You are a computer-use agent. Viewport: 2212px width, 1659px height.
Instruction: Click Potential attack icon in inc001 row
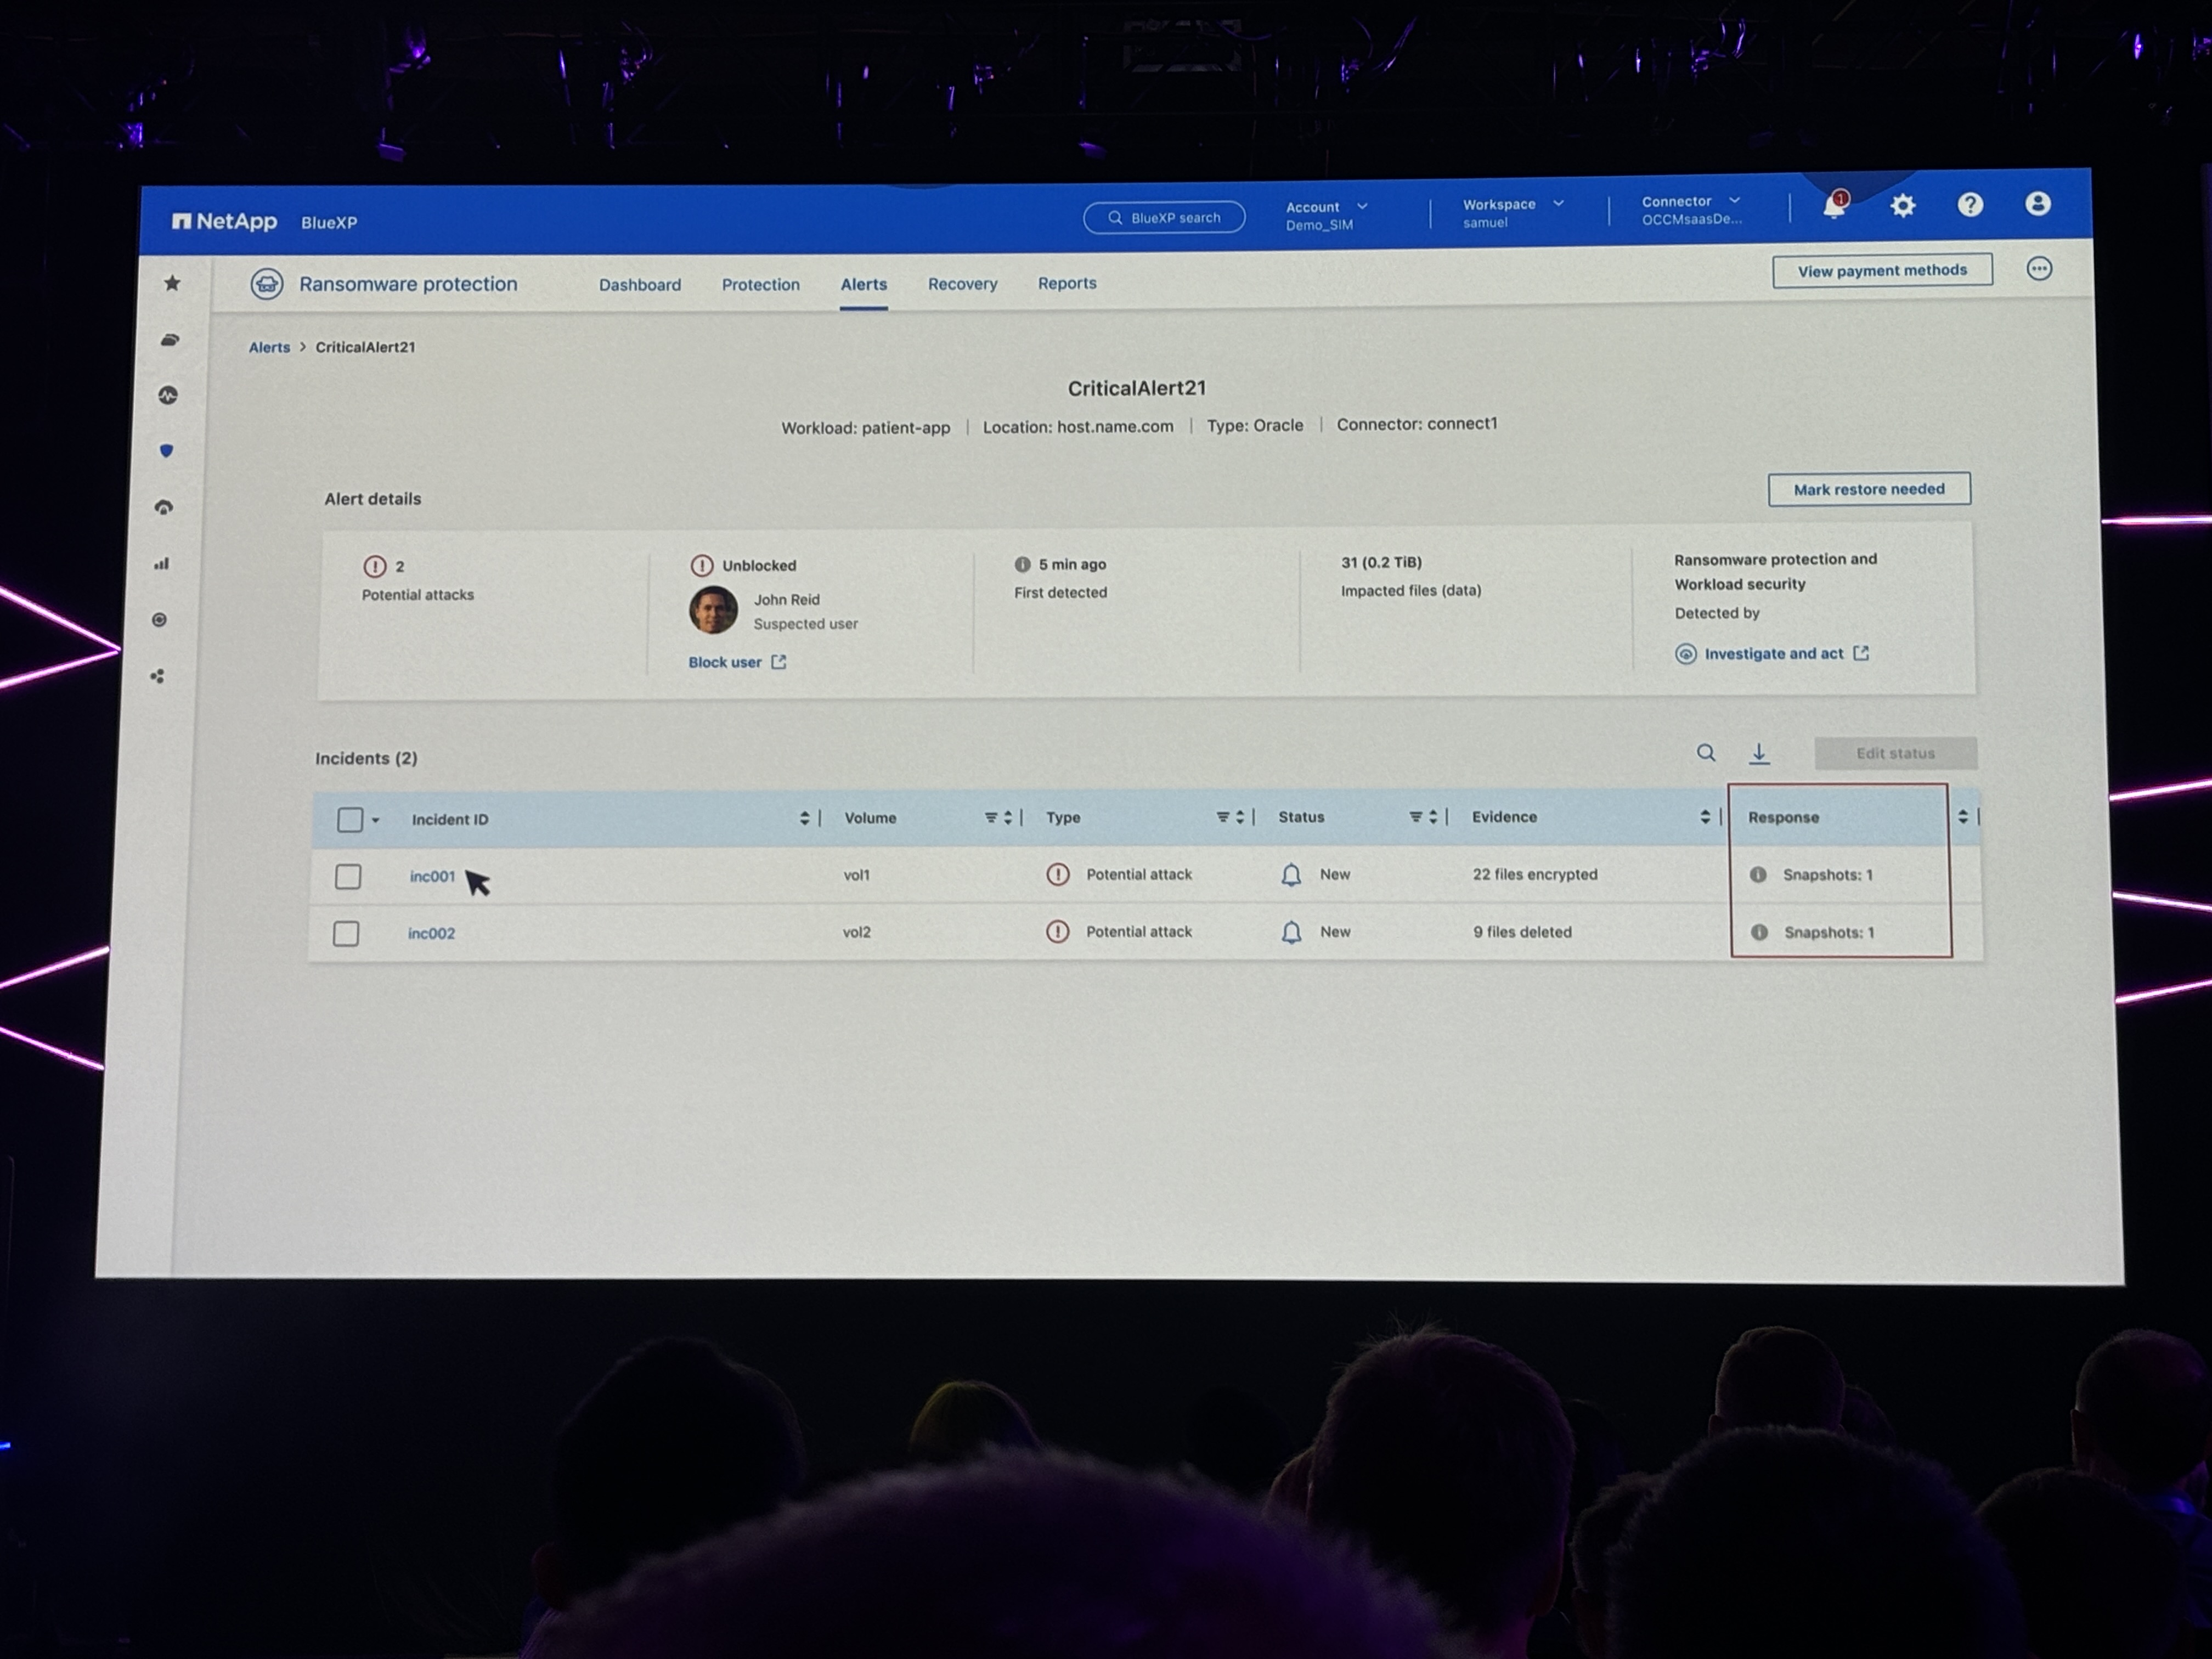1057,874
